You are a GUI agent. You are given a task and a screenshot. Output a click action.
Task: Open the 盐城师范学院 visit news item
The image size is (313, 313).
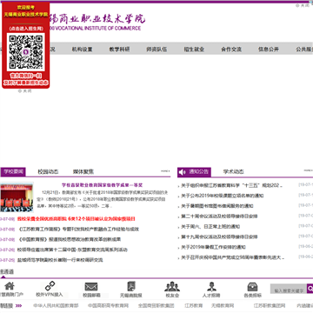[60, 260]
